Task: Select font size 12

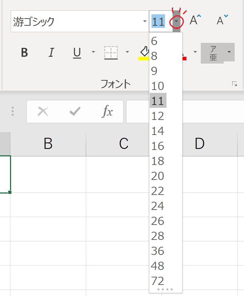Action: (x=166, y=116)
